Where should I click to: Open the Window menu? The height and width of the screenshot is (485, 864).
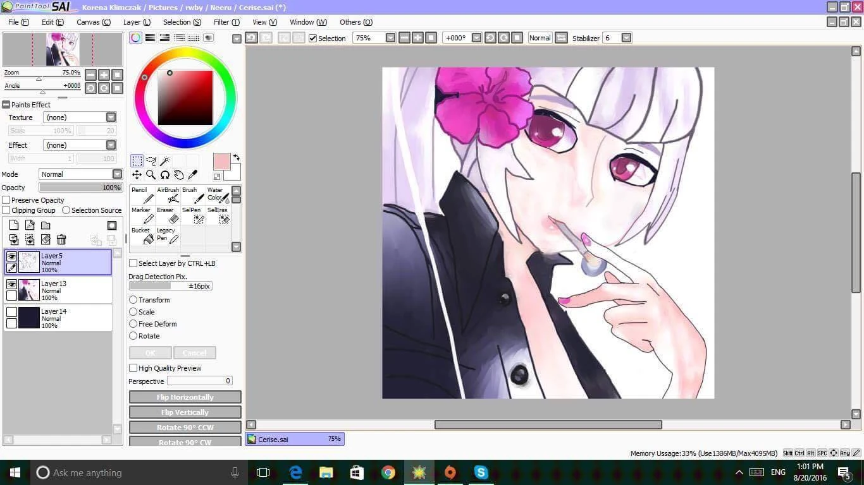[309, 22]
